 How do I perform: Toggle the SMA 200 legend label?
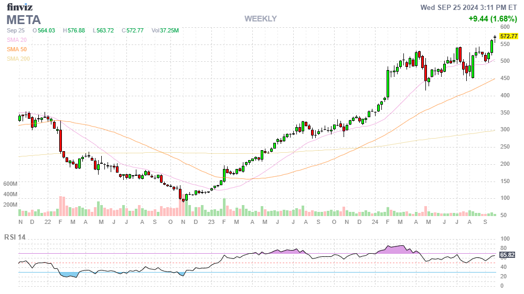coord(18,59)
